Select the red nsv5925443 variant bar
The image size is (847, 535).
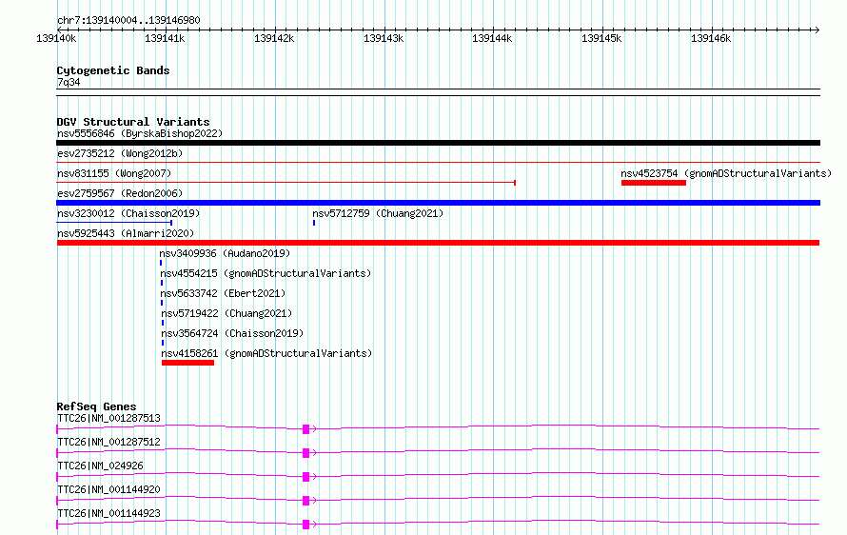coord(438,243)
